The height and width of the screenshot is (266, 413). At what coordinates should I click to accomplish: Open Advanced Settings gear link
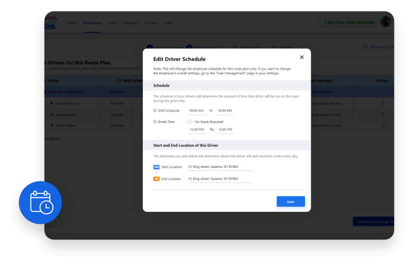(x=379, y=47)
